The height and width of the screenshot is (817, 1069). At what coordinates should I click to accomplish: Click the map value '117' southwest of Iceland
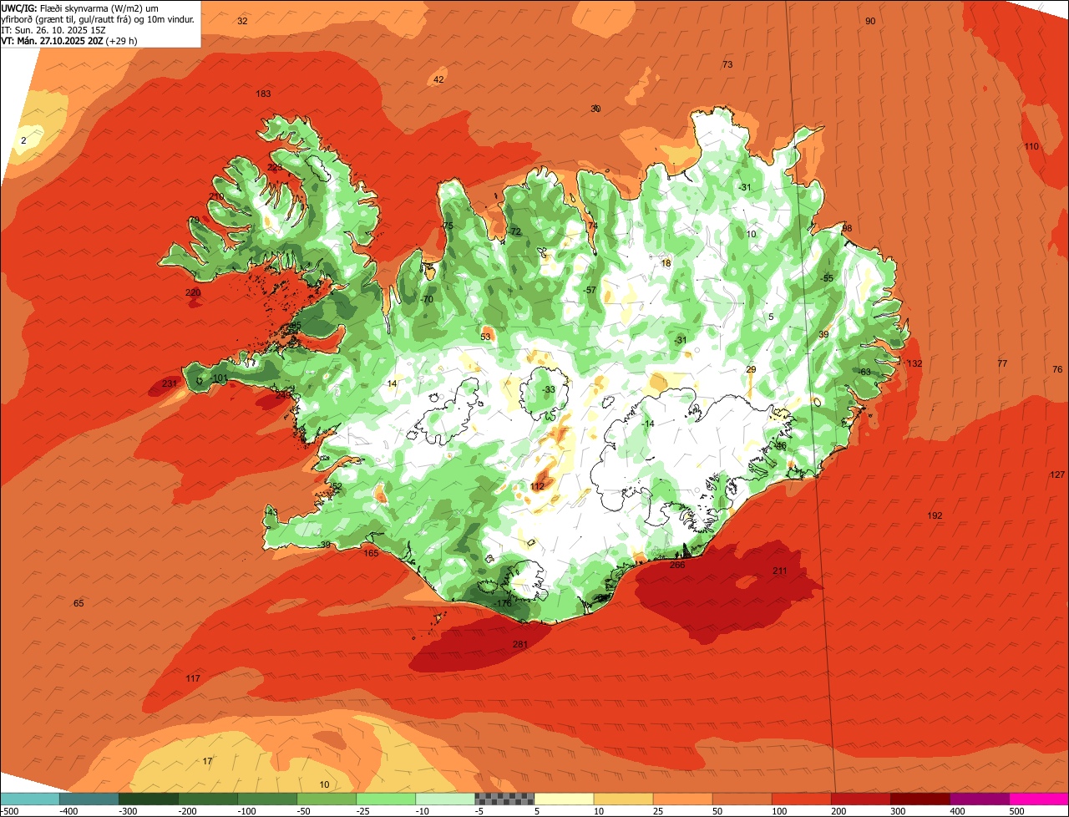pyautogui.click(x=193, y=678)
